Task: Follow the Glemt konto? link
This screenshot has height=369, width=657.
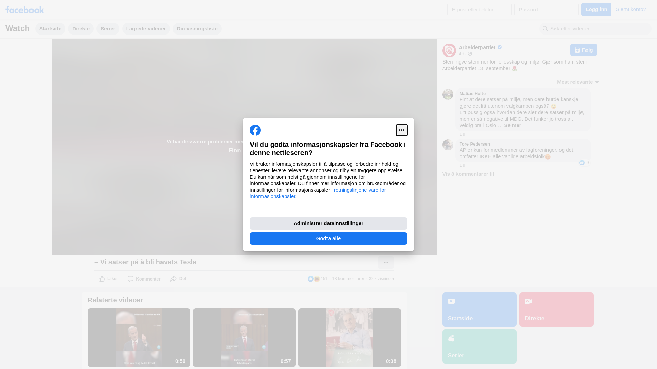Action: (631, 9)
